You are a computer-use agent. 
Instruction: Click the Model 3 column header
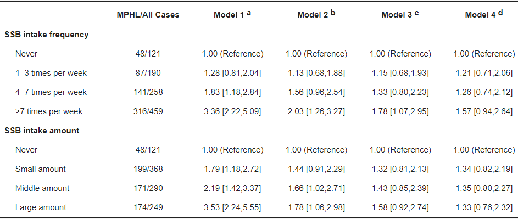400,14
